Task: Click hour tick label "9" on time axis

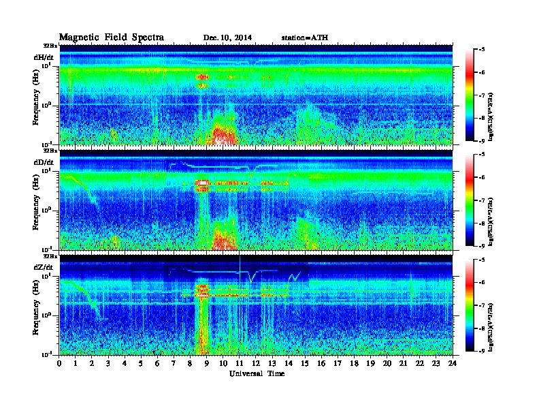Action: click(207, 363)
